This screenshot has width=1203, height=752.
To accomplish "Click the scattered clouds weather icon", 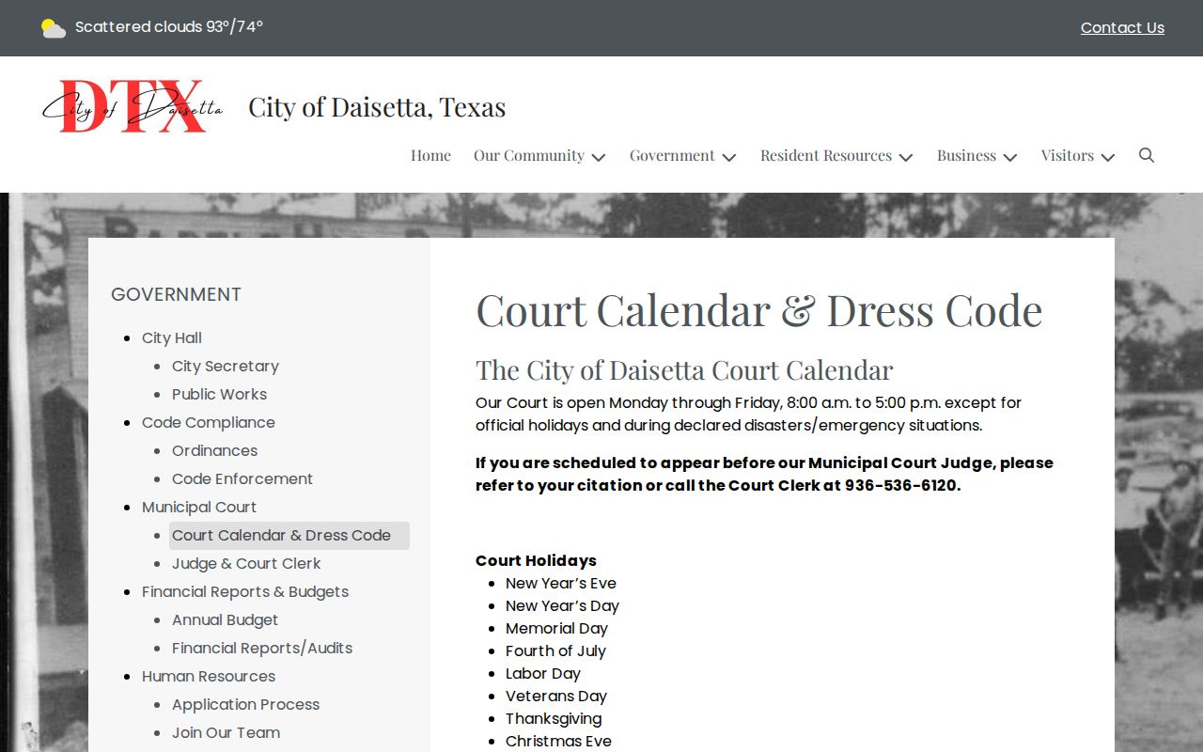I will (54, 28).
